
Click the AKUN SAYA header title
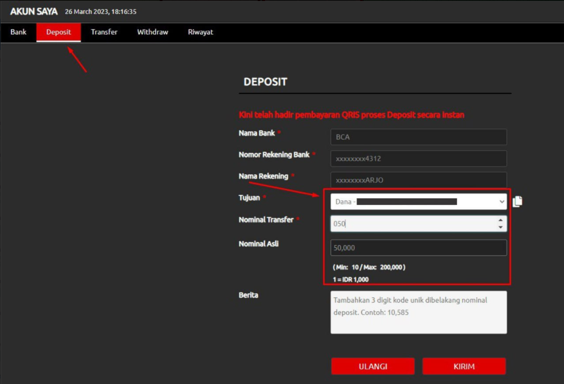(x=34, y=12)
